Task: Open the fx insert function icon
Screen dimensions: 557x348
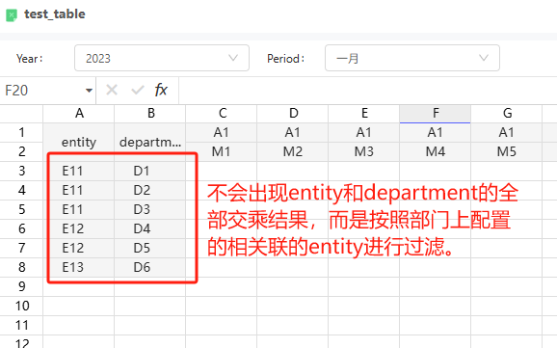Action: [161, 90]
